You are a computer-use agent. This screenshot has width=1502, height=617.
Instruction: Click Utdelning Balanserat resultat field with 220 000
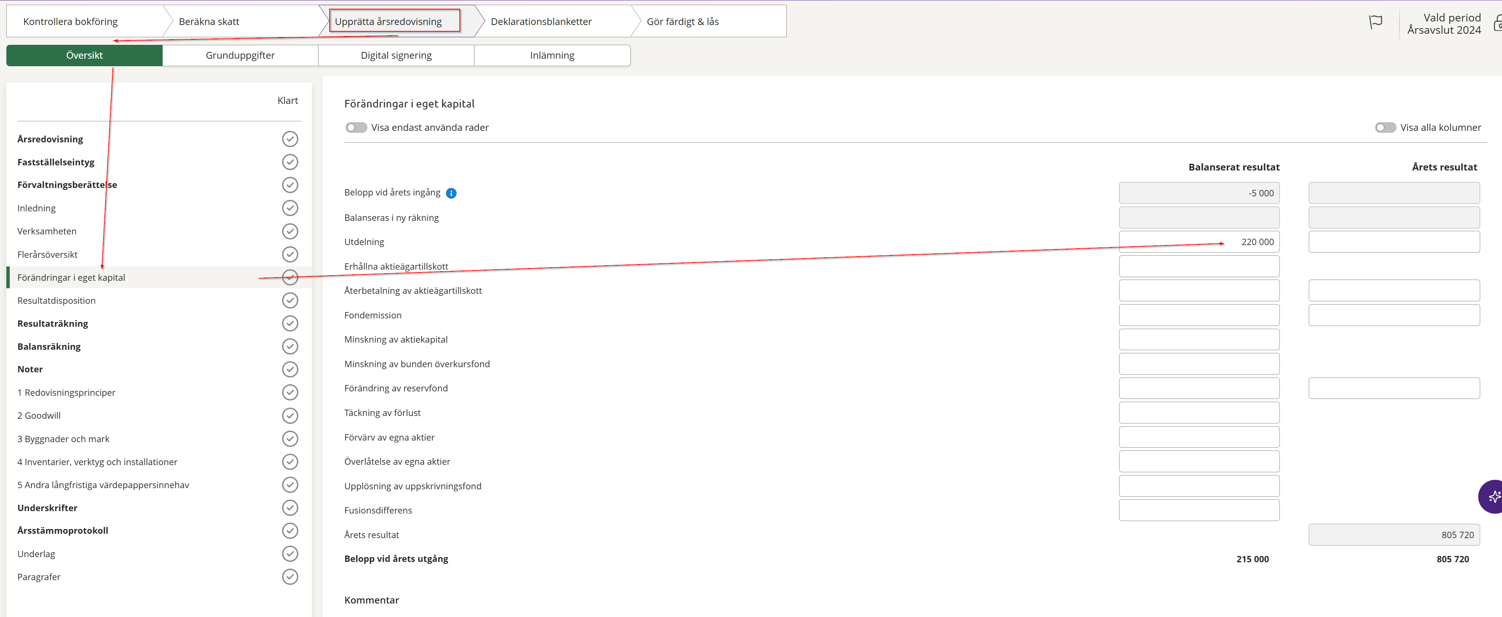[1199, 242]
